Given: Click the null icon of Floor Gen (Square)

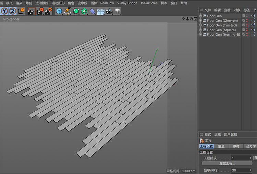Looking at the screenshot, I should (x=204, y=30).
